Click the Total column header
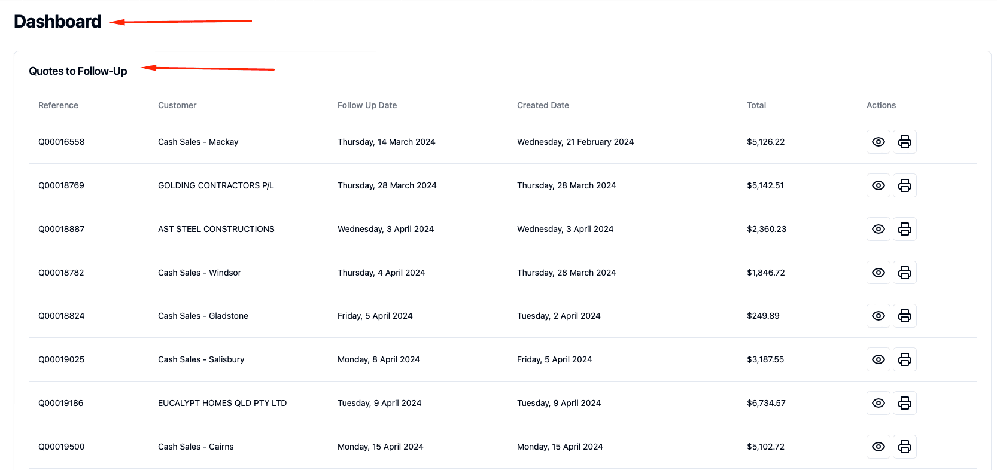The image size is (997, 470). tap(756, 105)
